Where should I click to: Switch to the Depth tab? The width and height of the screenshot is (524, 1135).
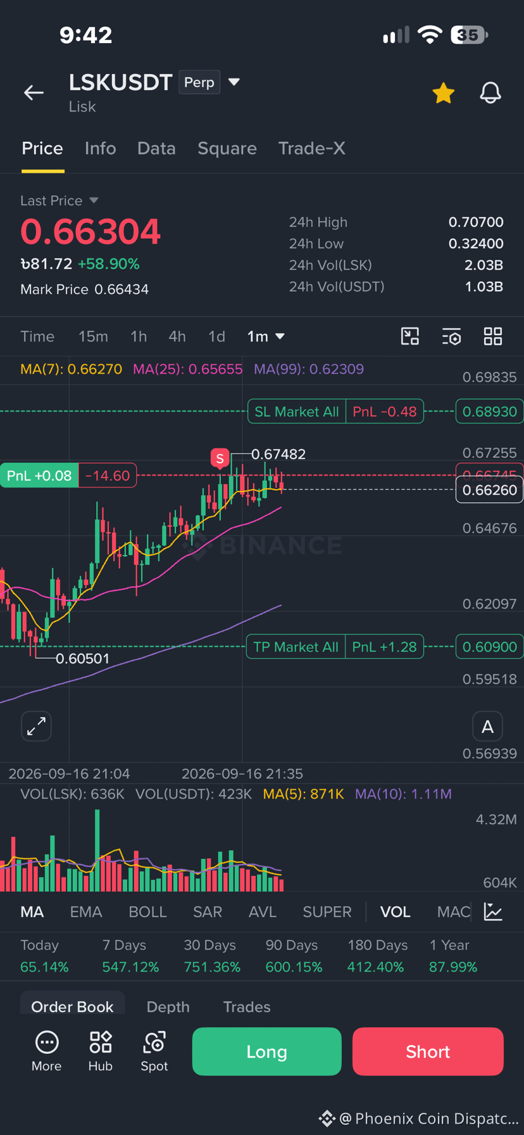click(168, 1006)
